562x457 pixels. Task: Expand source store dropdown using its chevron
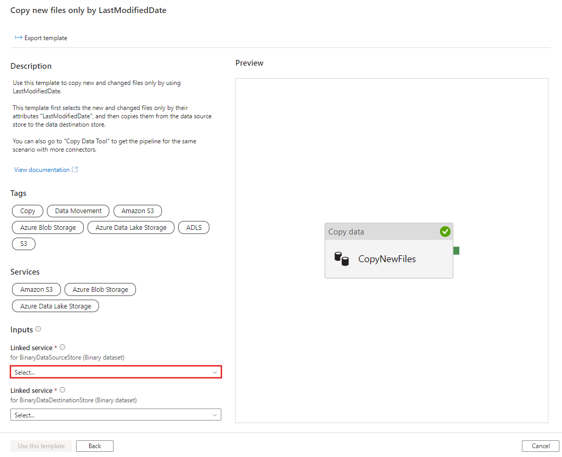pyautogui.click(x=215, y=372)
